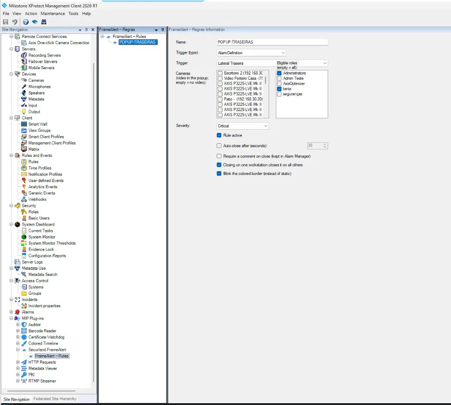Enable Require a comment on close
The width and height of the screenshot is (451, 405).
(x=219, y=156)
